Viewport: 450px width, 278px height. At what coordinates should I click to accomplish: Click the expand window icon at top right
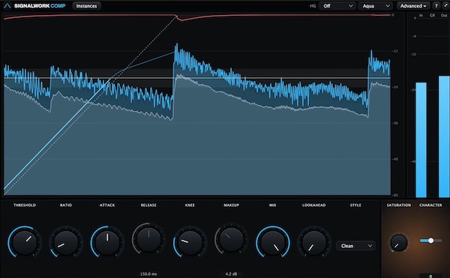pos(445,6)
